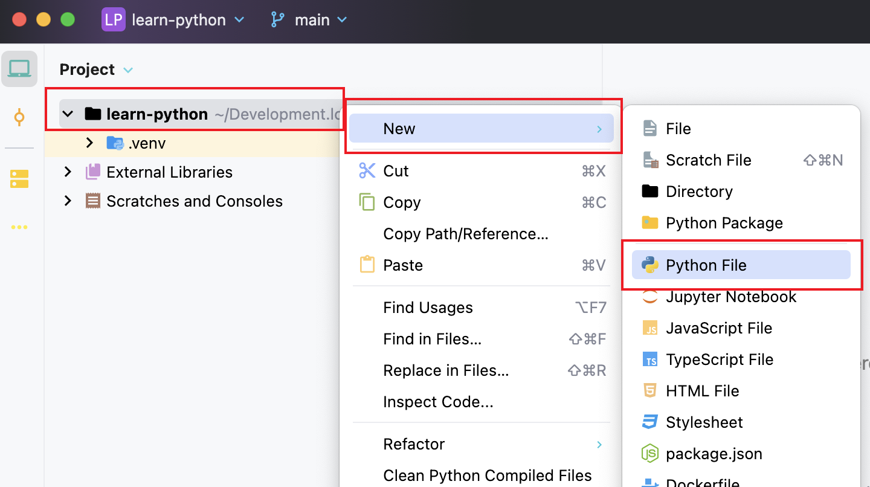The height and width of the screenshot is (487, 870).
Task: Select Find in Files...
Action: [482, 339]
